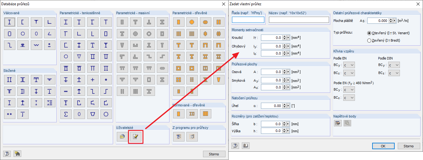Expand the BCz dropdown under Podle DIN
The width and height of the screenshot is (423, 160).
point(394,73)
